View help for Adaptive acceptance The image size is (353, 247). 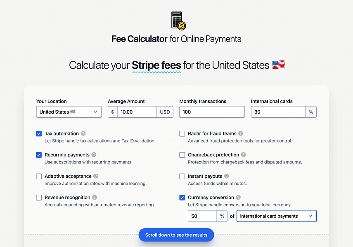click(95, 176)
